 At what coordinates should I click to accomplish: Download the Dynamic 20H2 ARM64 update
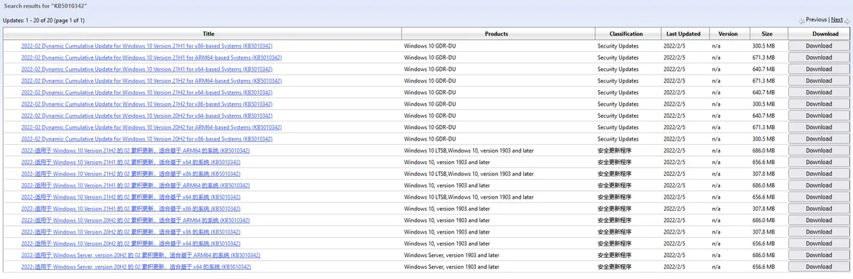(819, 128)
